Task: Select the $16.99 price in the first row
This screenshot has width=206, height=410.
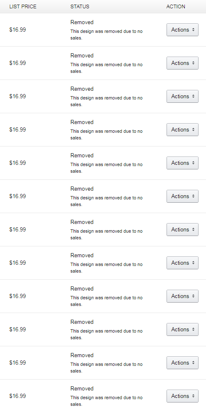Action: pyautogui.click(x=18, y=30)
